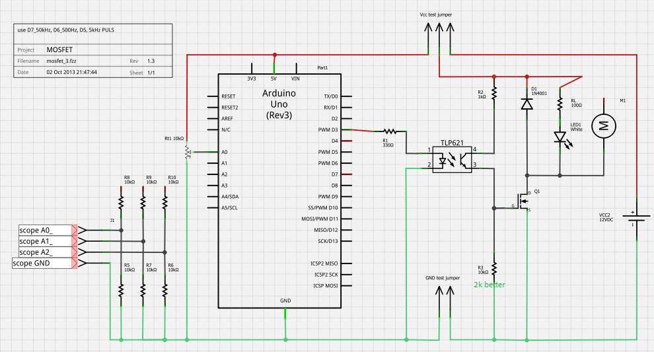Select the D1 1N4001 diode

coord(527,104)
